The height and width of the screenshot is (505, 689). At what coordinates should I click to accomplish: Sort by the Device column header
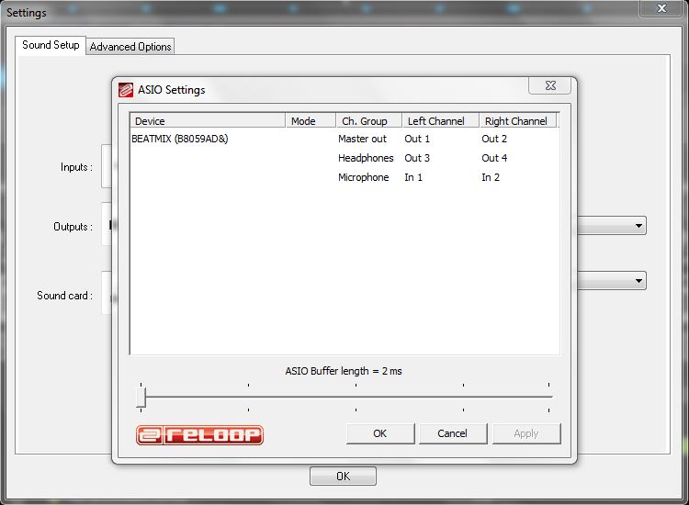[x=208, y=121]
